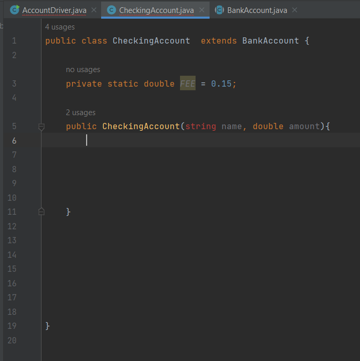Image resolution: width=360 pixels, height=361 pixels.
Task: Click the BankAccount.java abstract class icon
Action: click(x=219, y=10)
